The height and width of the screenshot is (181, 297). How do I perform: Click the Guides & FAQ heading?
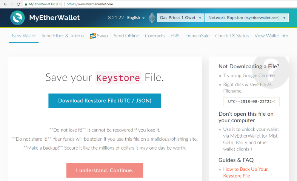(236, 160)
